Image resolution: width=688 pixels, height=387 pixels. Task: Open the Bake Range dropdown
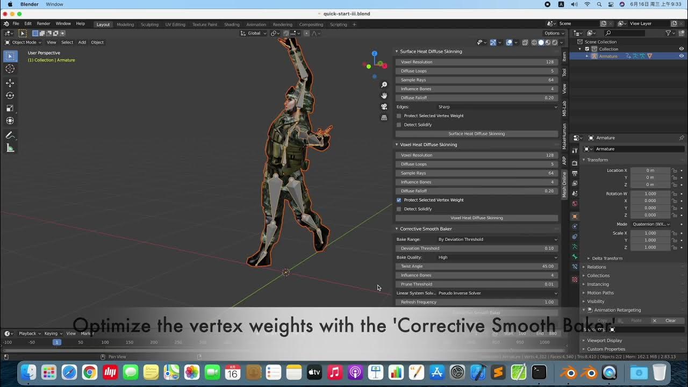[x=497, y=240]
